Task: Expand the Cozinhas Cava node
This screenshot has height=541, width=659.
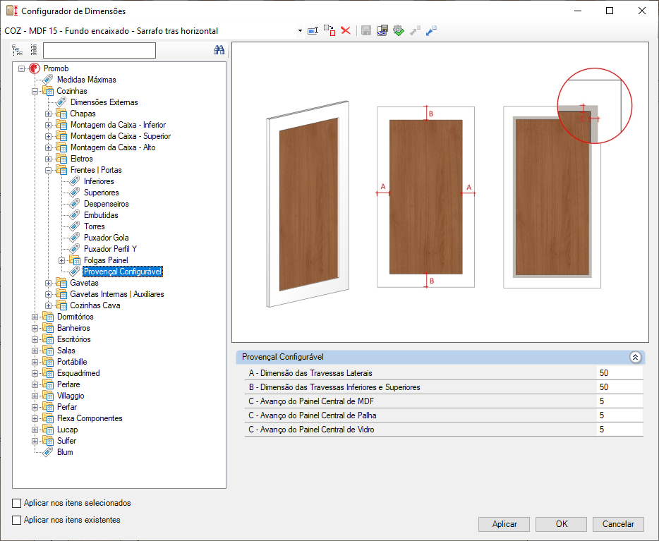Action: pos(49,306)
